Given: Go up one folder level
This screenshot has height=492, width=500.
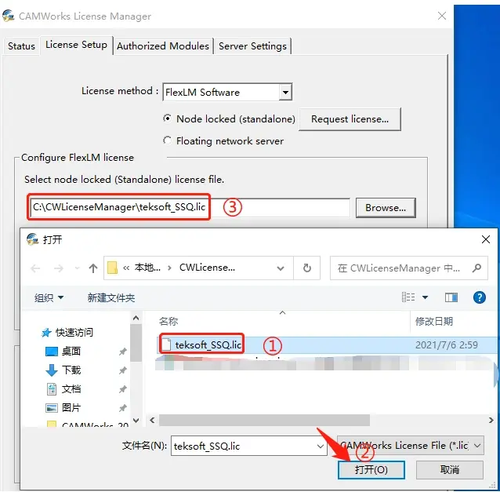Looking at the screenshot, I should pos(93,268).
